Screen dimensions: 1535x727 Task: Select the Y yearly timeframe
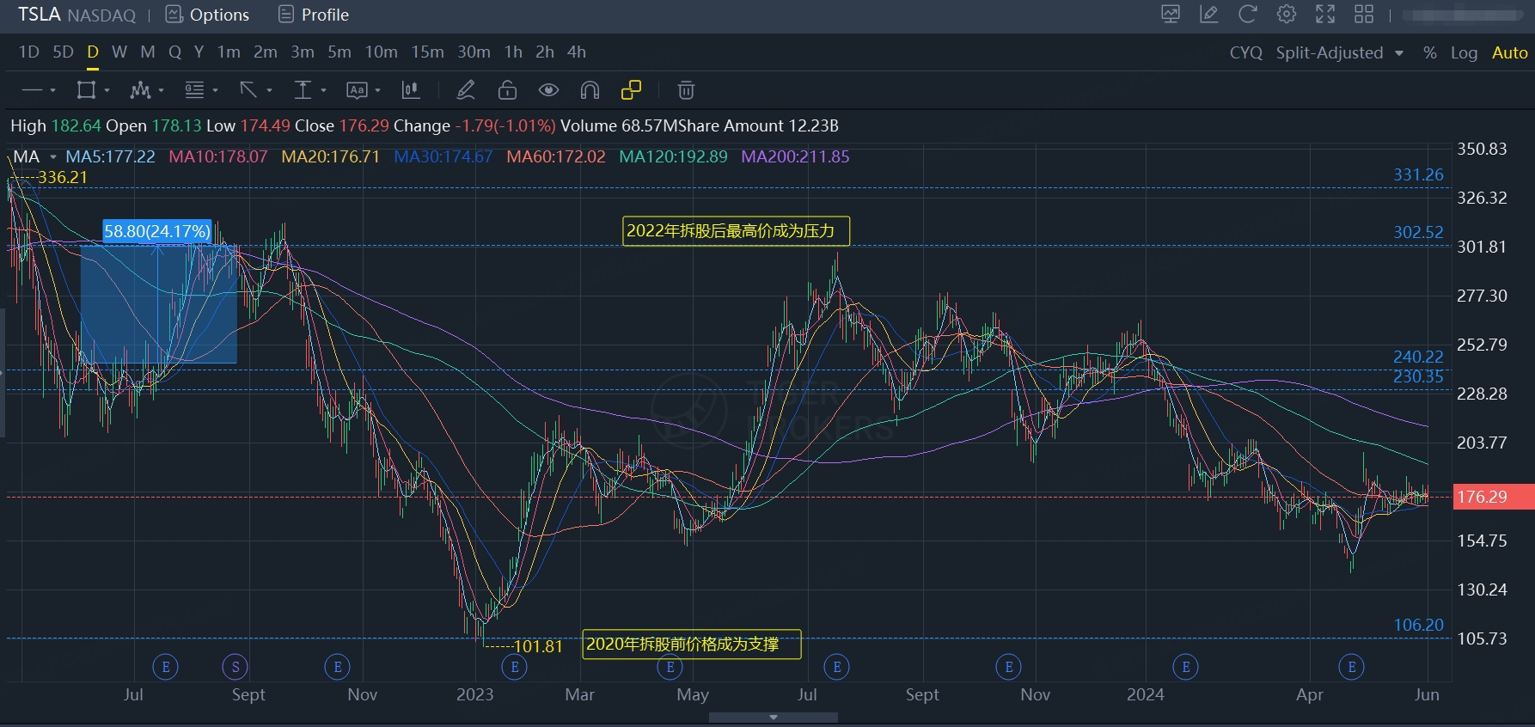click(x=199, y=52)
